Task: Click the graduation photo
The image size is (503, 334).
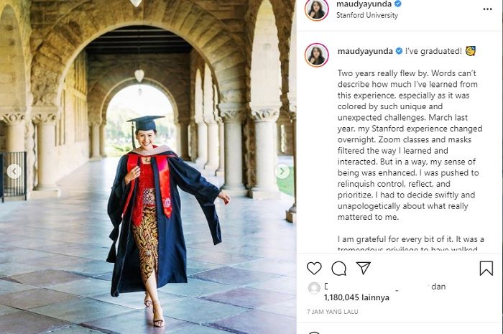Action: point(147,167)
